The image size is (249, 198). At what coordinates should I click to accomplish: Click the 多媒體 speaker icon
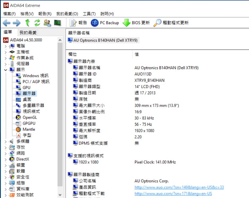(12, 141)
